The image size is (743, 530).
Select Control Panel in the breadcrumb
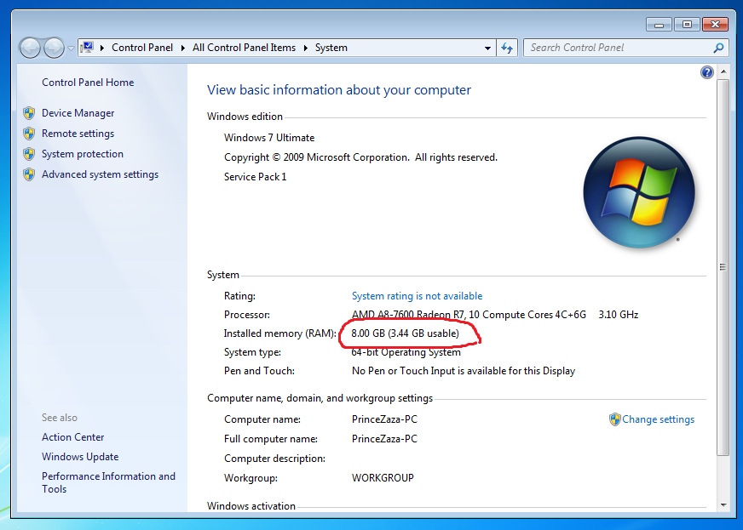coord(142,48)
